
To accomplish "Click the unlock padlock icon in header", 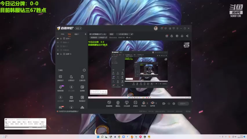I will coord(172,36).
